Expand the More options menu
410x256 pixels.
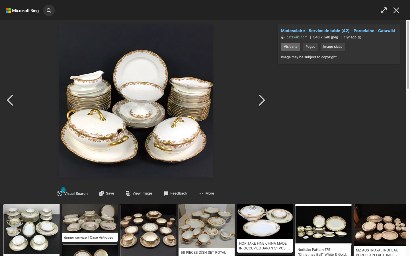[x=206, y=193]
